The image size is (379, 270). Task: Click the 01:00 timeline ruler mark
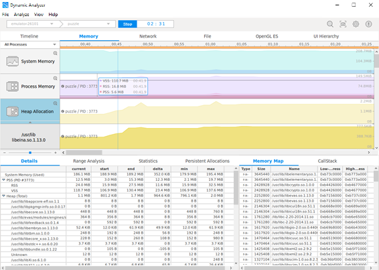pos(210,44)
